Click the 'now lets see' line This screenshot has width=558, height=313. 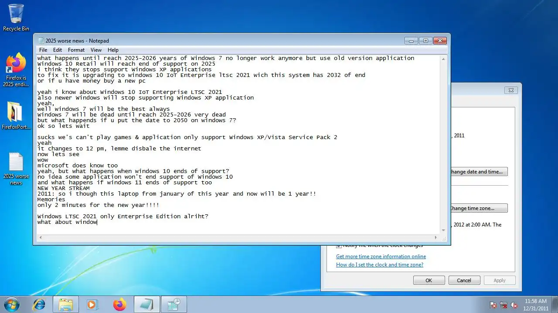point(58,154)
